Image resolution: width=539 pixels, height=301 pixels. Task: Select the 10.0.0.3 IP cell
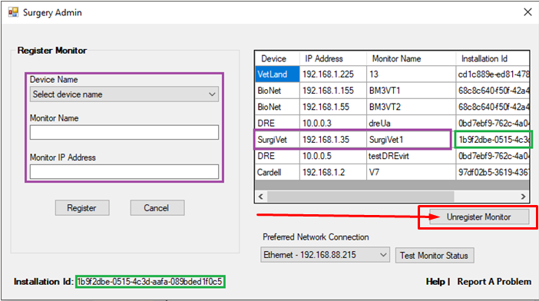333,124
